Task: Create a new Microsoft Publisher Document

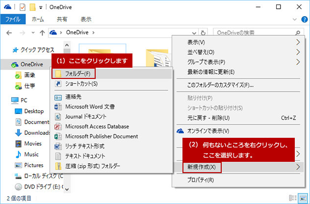Action: tap(111, 136)
